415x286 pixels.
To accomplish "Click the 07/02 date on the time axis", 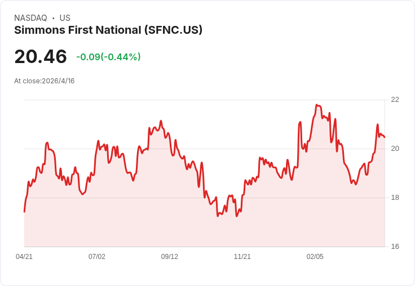I will pos(97,257).
